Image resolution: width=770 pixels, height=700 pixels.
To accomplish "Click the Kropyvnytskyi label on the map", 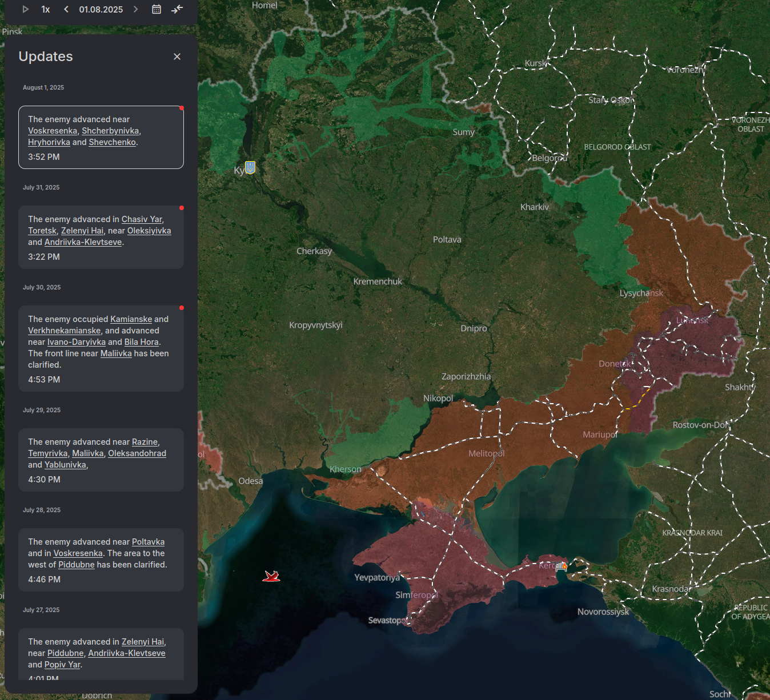I will [316, 325].
